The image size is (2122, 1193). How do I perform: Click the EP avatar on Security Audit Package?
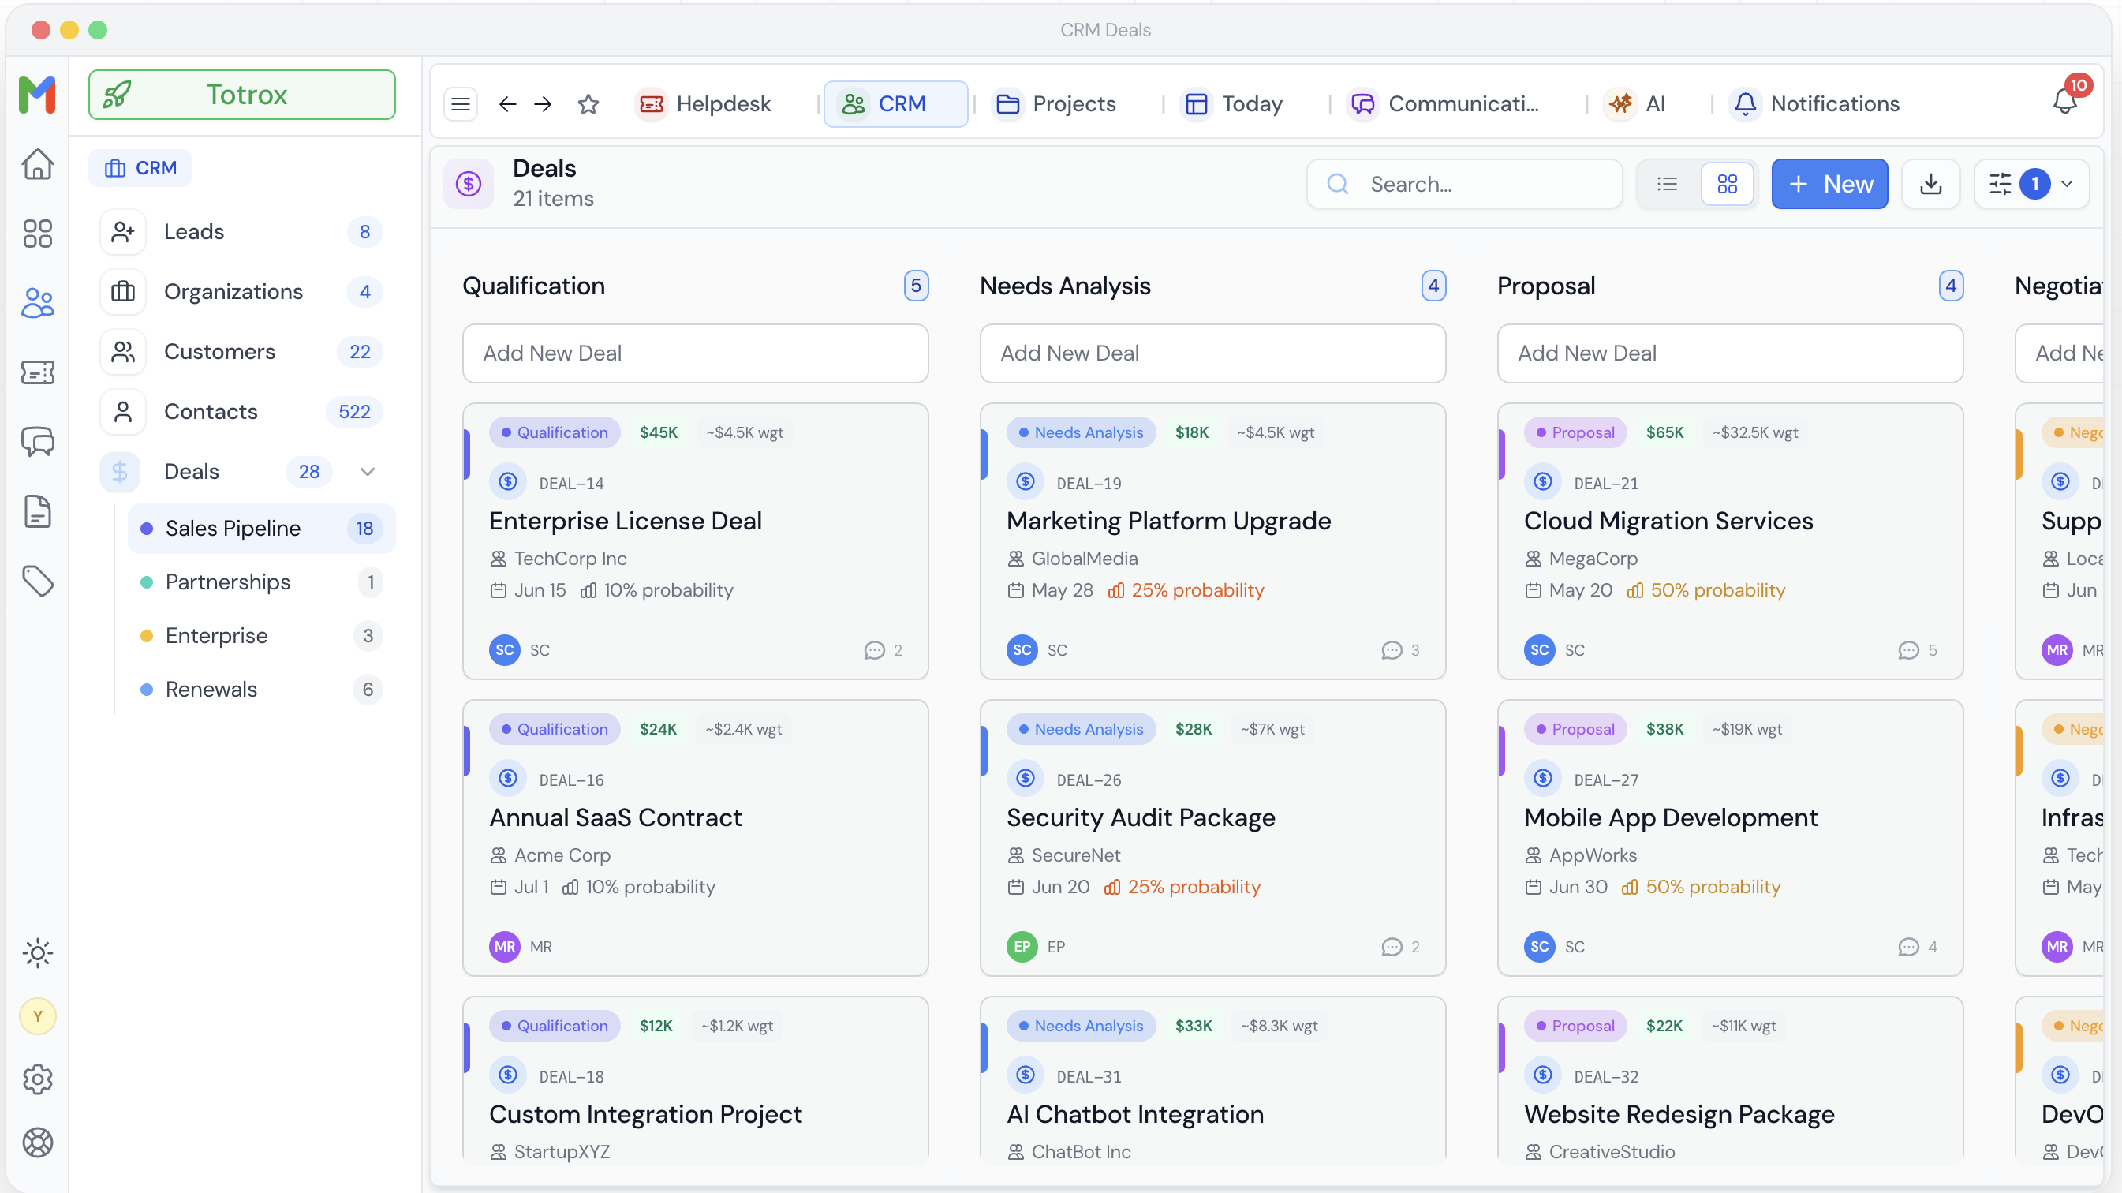1022,948
